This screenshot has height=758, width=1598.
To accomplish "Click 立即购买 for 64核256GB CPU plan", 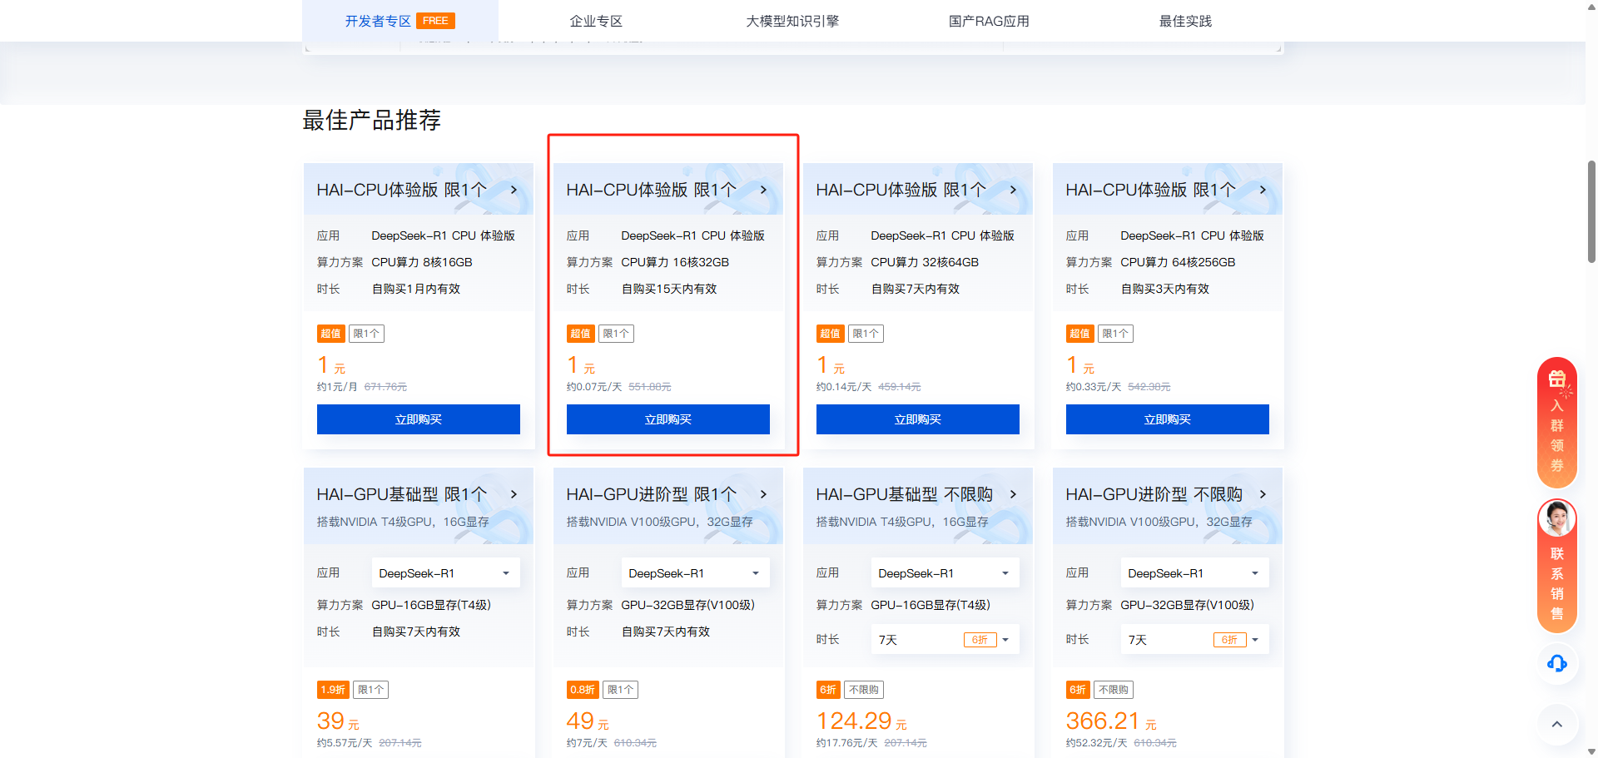I will pyautogui.click(x=1168, y=419).
